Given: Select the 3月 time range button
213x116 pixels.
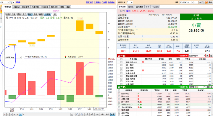Looking at the screenshot, I should click(87, 114).
